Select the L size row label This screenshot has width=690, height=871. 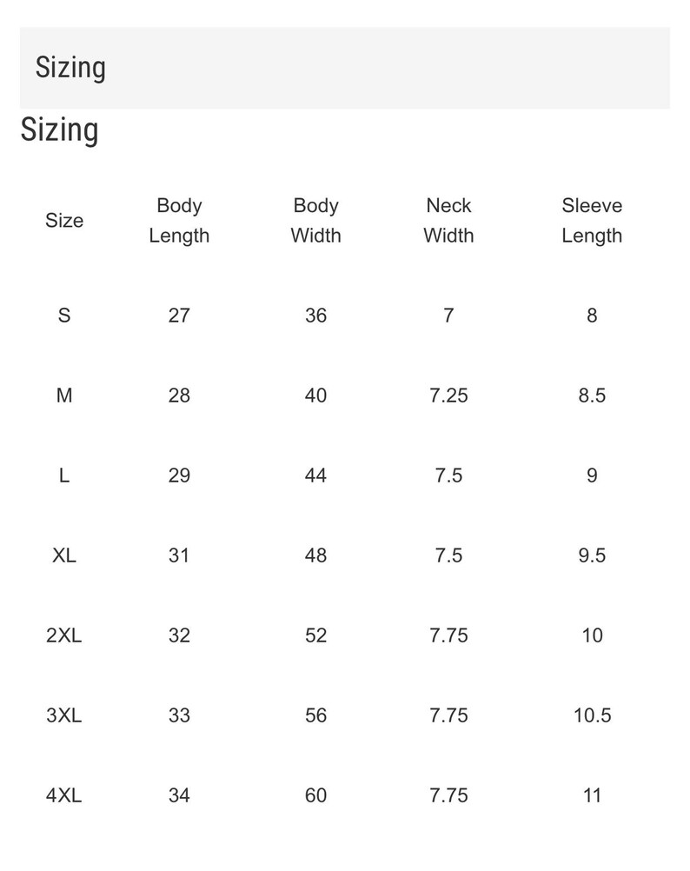(x=64, y=475)
